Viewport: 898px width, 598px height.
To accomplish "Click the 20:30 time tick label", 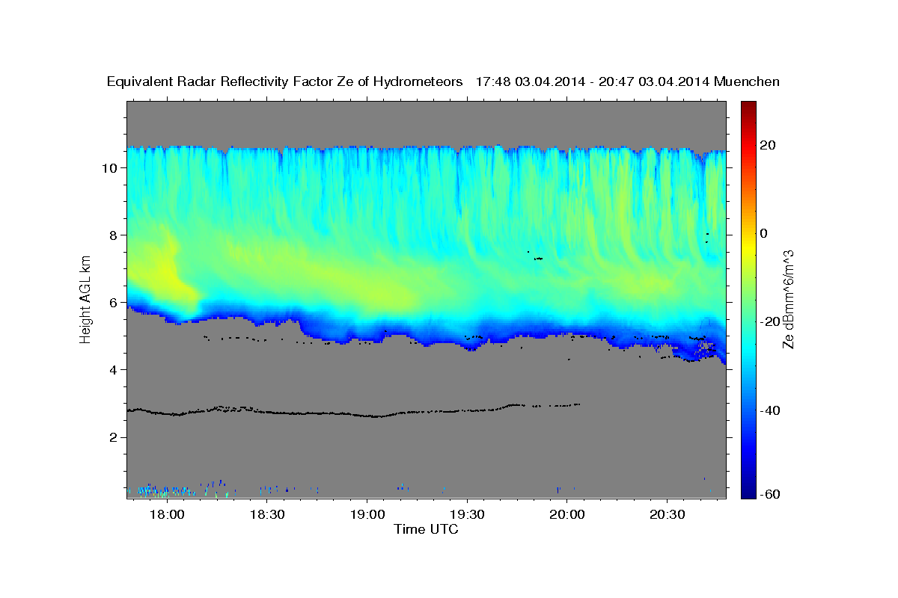I will (x=668, y=515).
